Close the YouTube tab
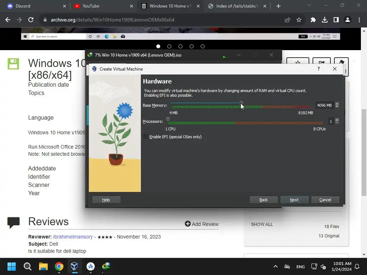 (131, 6)
